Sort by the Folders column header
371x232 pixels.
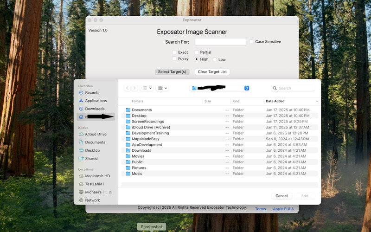[x=137, y=101]
